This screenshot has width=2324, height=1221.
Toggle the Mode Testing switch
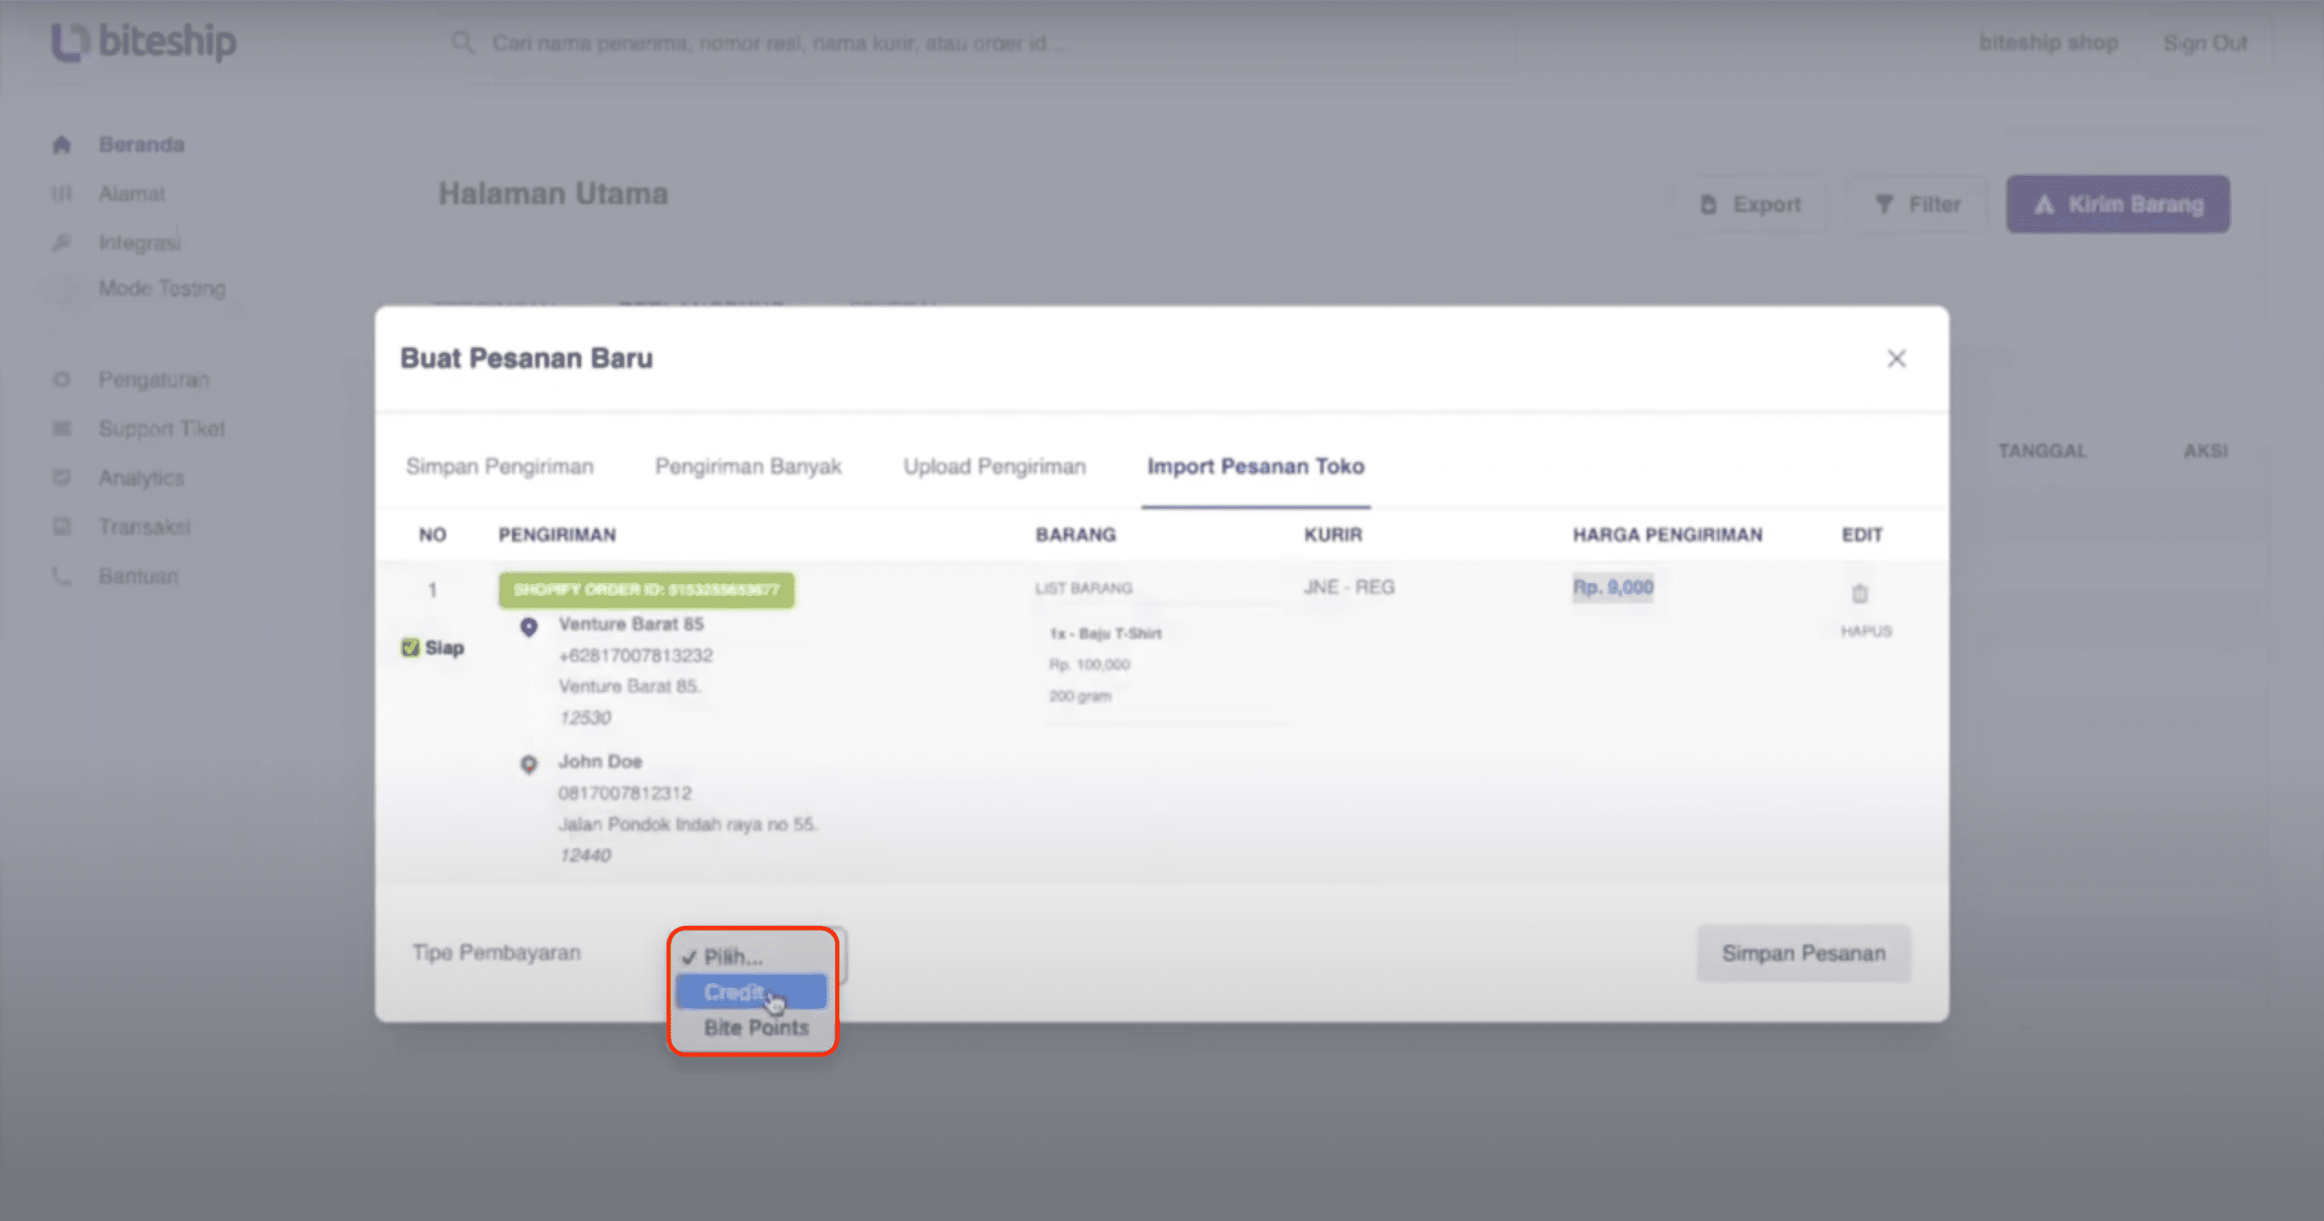(66, 290)
